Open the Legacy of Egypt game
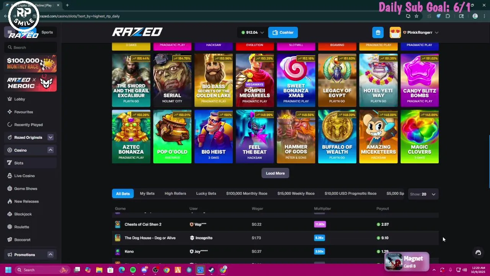Viewport: 490px width, 276px height. pos(337,80)
